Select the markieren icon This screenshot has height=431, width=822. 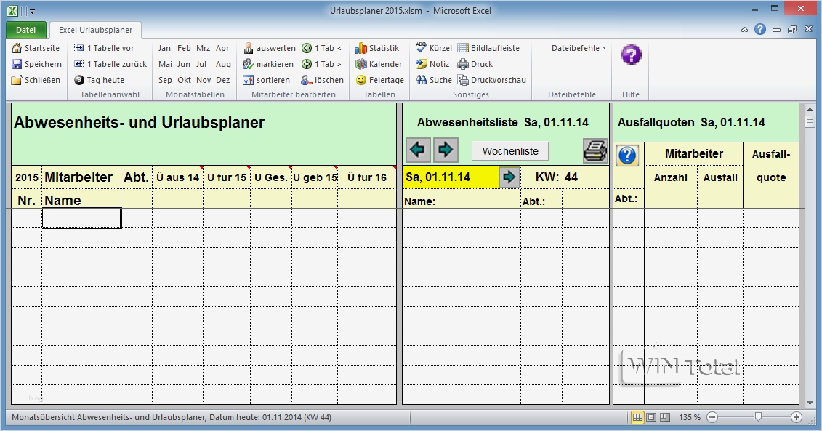tap(249, 64)
